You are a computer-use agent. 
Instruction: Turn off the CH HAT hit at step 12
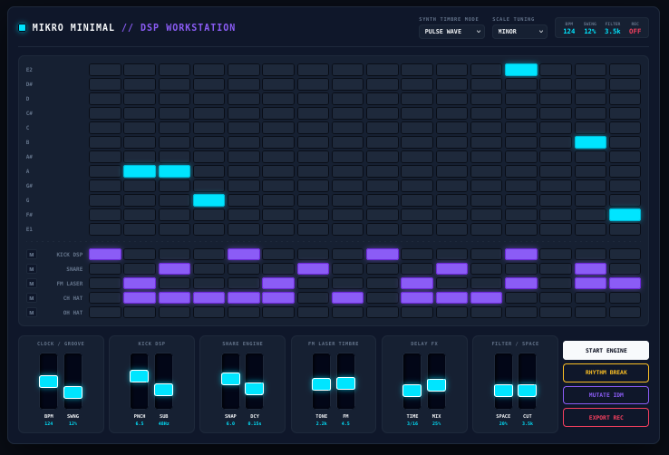click(x=487, y=298)
